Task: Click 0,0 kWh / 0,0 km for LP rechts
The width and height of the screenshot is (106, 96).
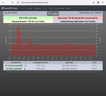Action: (x=69, y=66)
